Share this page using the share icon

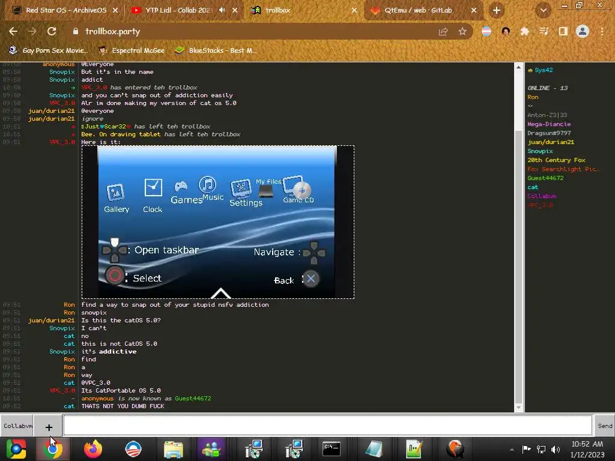point(443,31)
